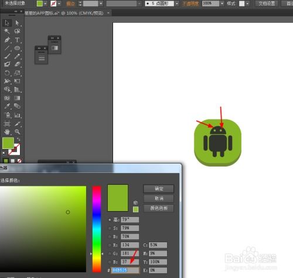Select the Direct Selection tool

point(17,23)
